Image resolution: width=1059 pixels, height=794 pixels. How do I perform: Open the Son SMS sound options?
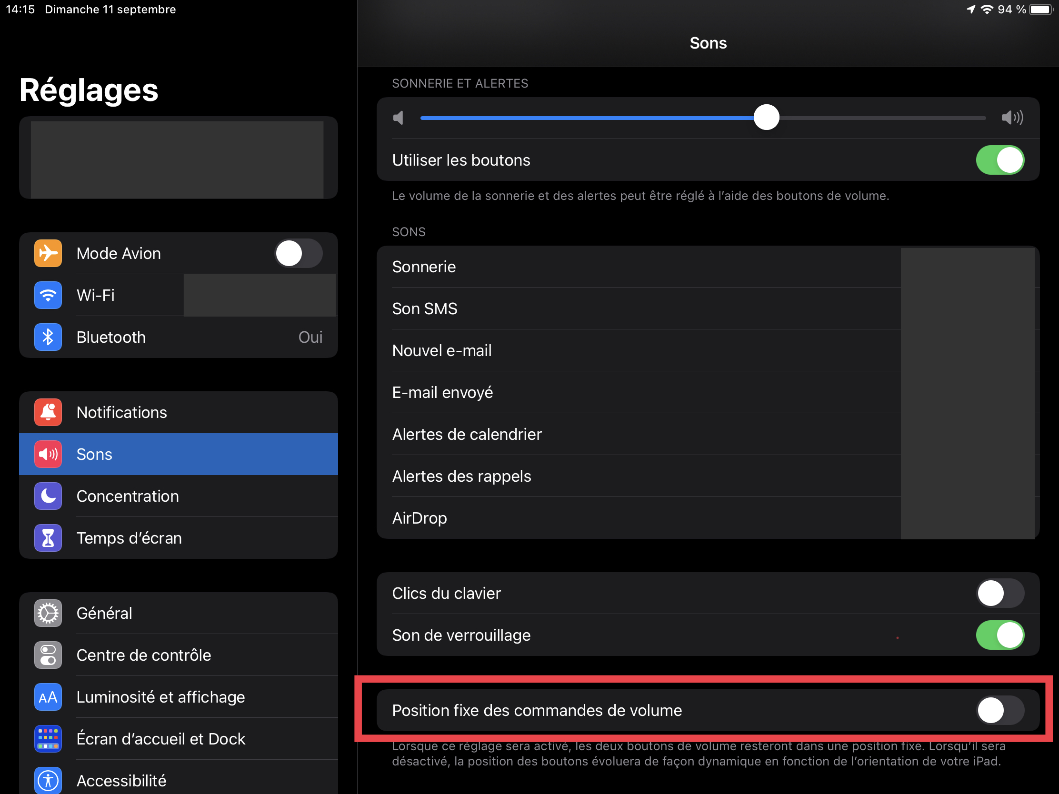tap(641, 308)
